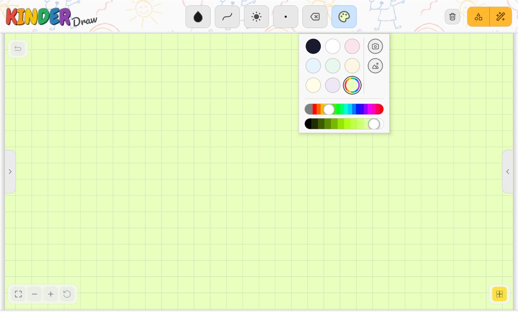The image size is (518, 312).
Task: Select the magic wand tool
Action: point(501,17)
